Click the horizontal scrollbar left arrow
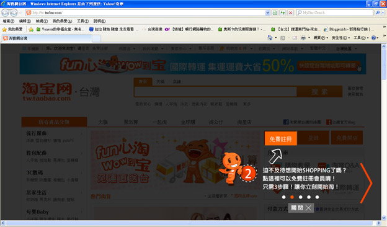 click(x=2, y=223)
